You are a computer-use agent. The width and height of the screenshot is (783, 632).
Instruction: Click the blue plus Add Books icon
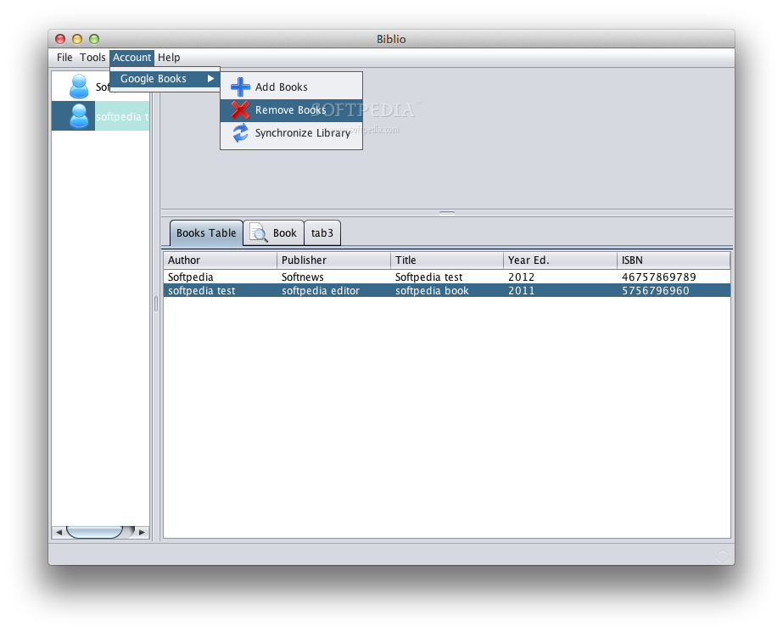pyautogui.click(x=240, y=87)
